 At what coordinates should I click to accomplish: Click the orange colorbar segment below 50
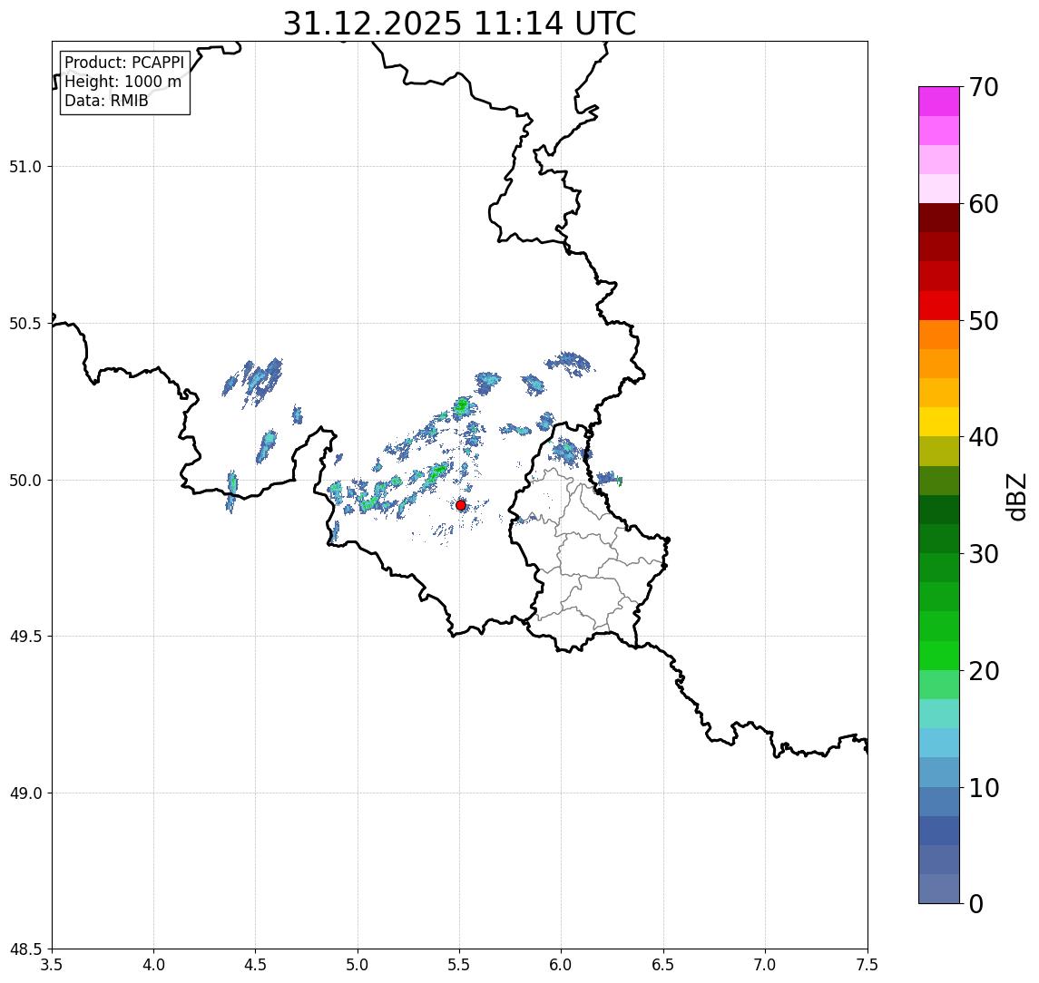(939, 336)
